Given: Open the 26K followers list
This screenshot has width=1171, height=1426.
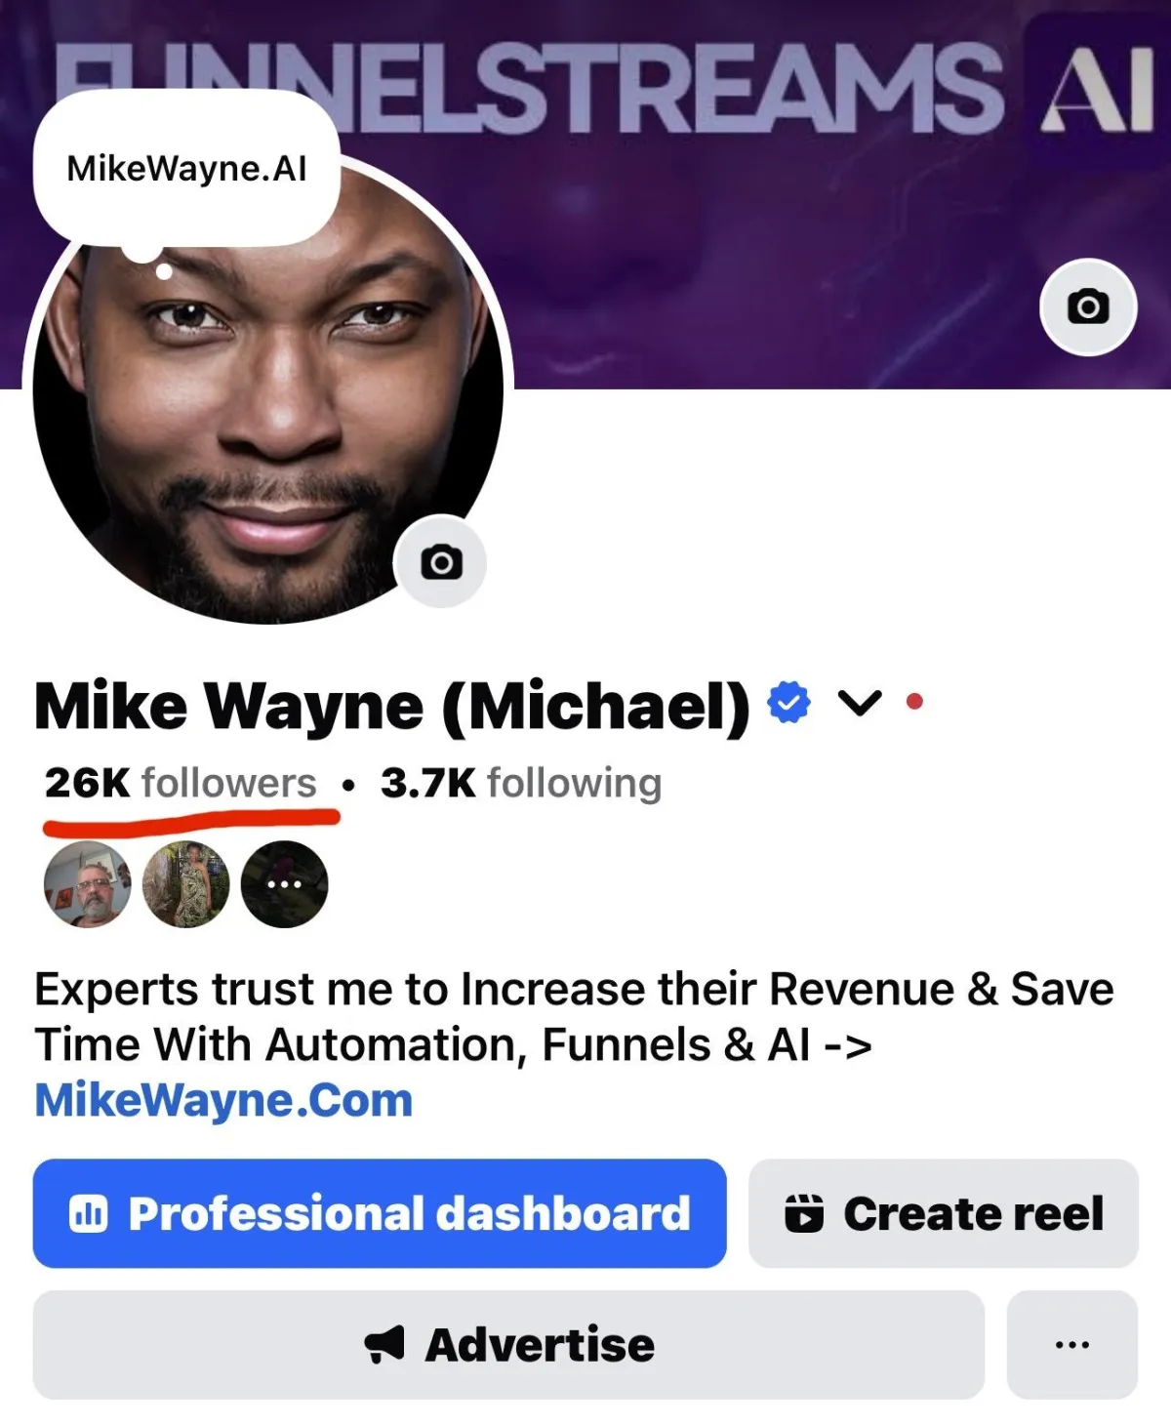Looking at the screenshot, I should point(181,783).
